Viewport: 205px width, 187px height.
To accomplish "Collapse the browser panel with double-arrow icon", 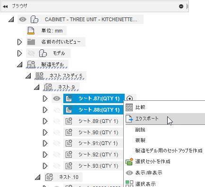I will (x=5, y=7).
